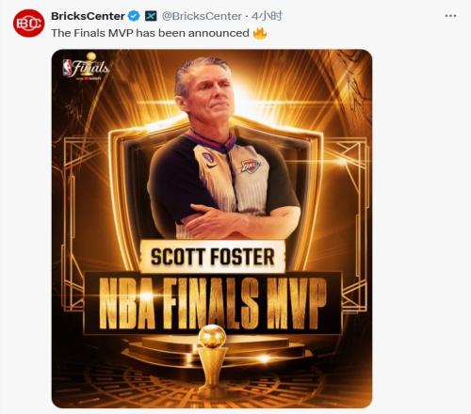Viewport: 471px width, 414px height.
Task: Click the tweet text 'The Finals MVP has been announced'
Action: click(x=150, y=33)
